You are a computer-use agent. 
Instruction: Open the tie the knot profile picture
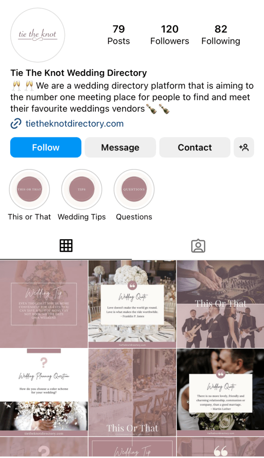tap(38, 35)
